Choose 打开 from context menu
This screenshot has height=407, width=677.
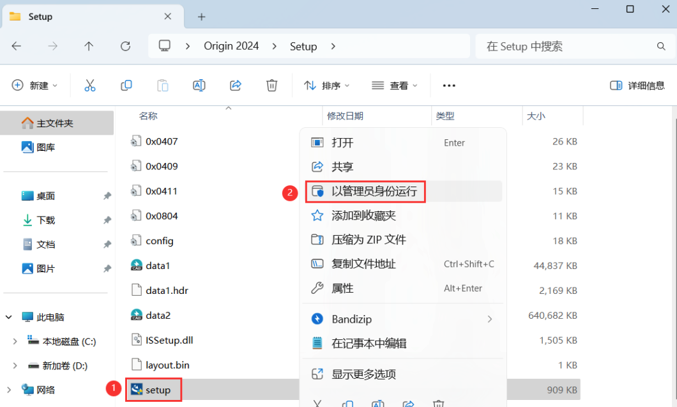tap(403, 142)
